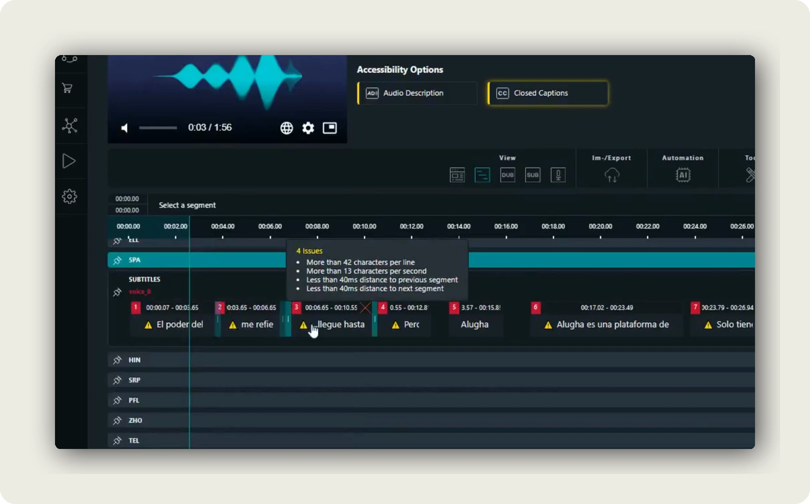This screenshot has width=810, height=504.
Task: Select the DUB view icon
Action: coord(507,175)
